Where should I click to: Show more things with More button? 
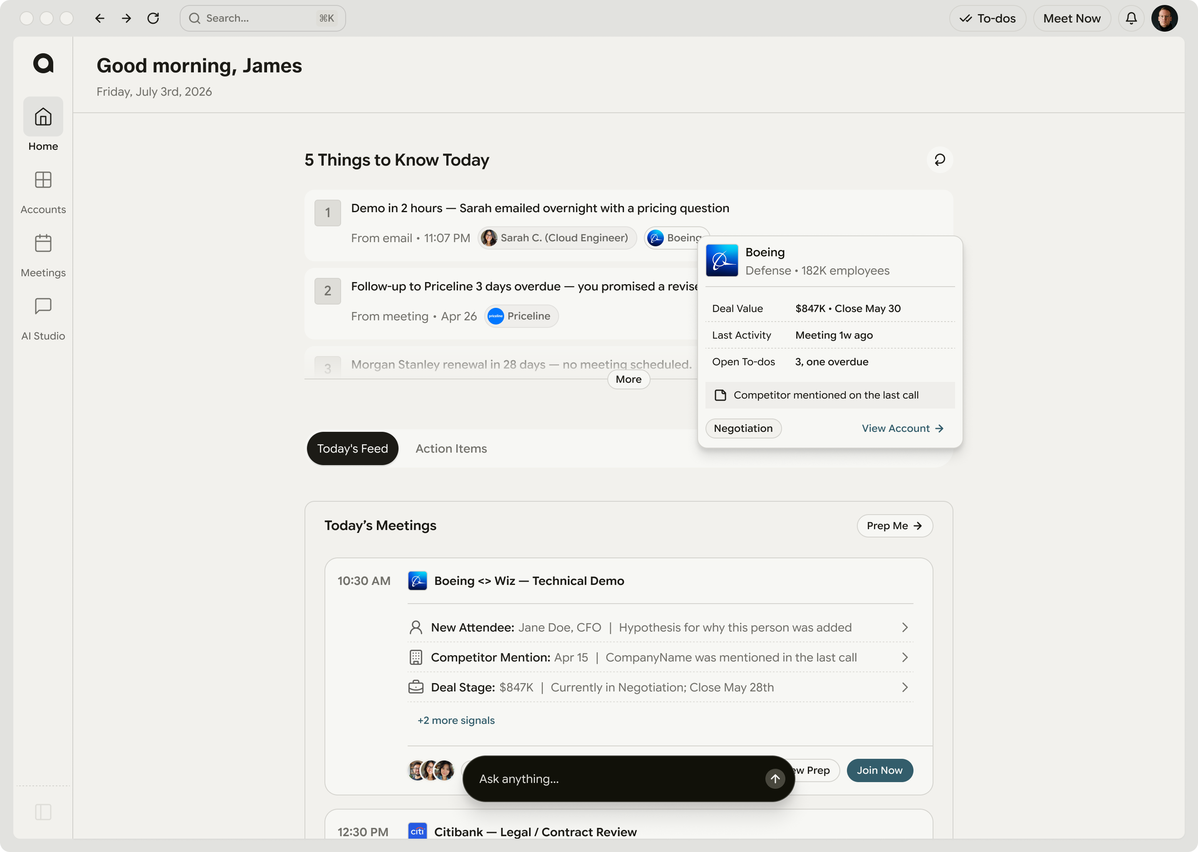pyautogui.click(x=629, y=379)
